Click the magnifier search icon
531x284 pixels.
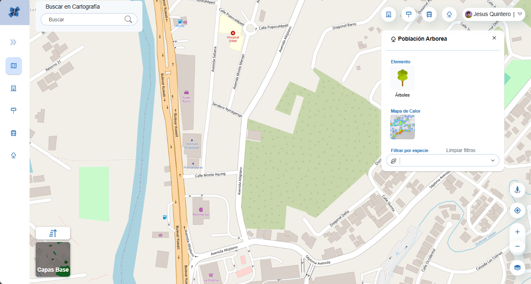point(128,19)
